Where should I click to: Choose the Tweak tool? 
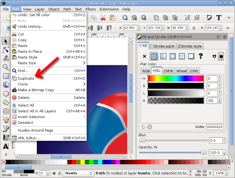pyautogui.click(x=6, y=59)
